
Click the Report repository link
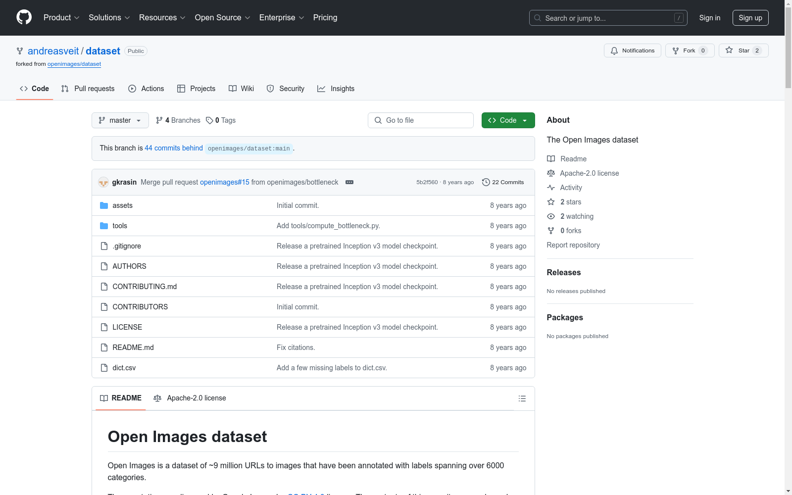(x=573, y=245)
